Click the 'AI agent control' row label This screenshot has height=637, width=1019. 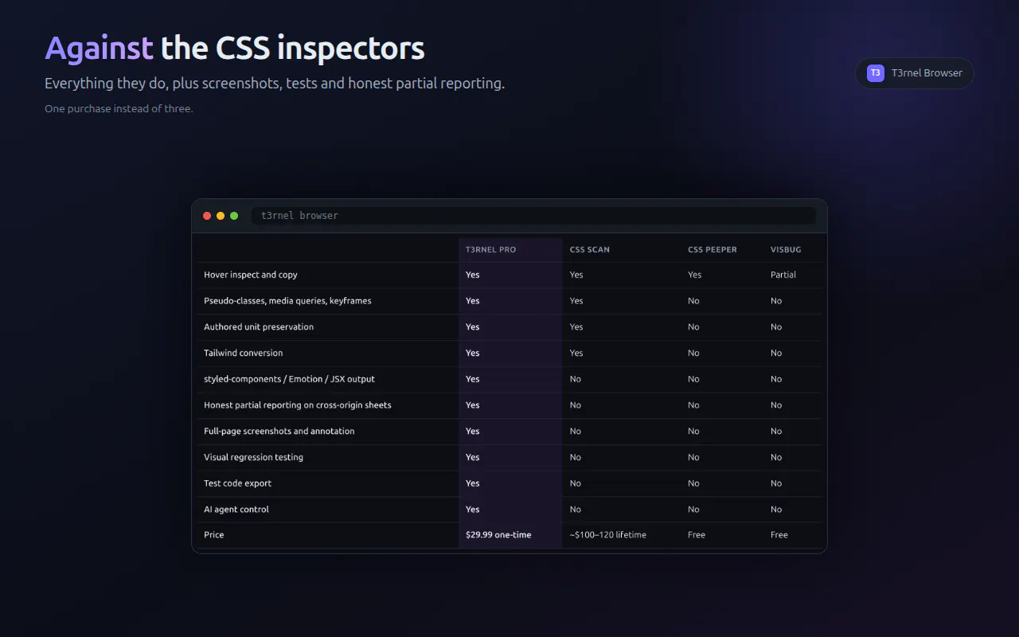(236, 510)
